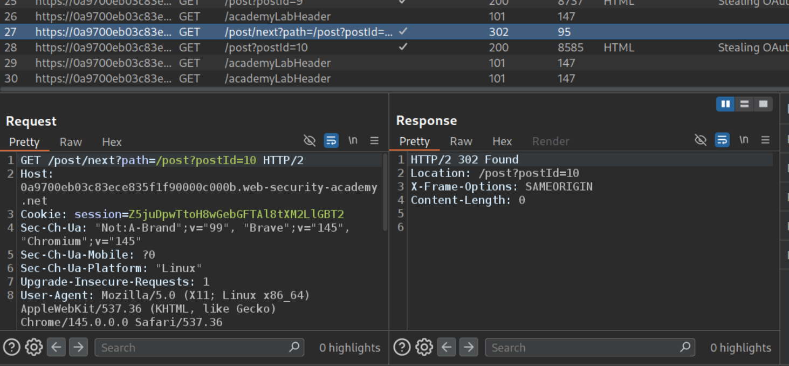789x366 pixels.
Task: Open Request search settings gear
Action: click(33, 347)
